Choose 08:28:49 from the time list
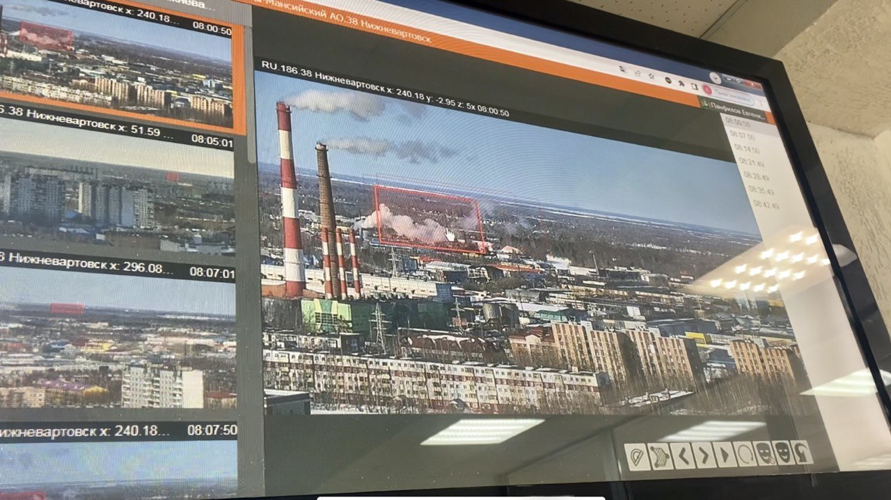This screenshot has height=500, width=891. tap(757, 176)
